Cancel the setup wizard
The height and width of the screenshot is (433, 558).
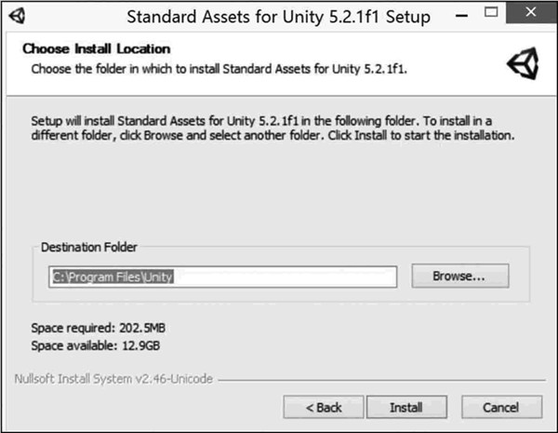[x=500, y=407]
